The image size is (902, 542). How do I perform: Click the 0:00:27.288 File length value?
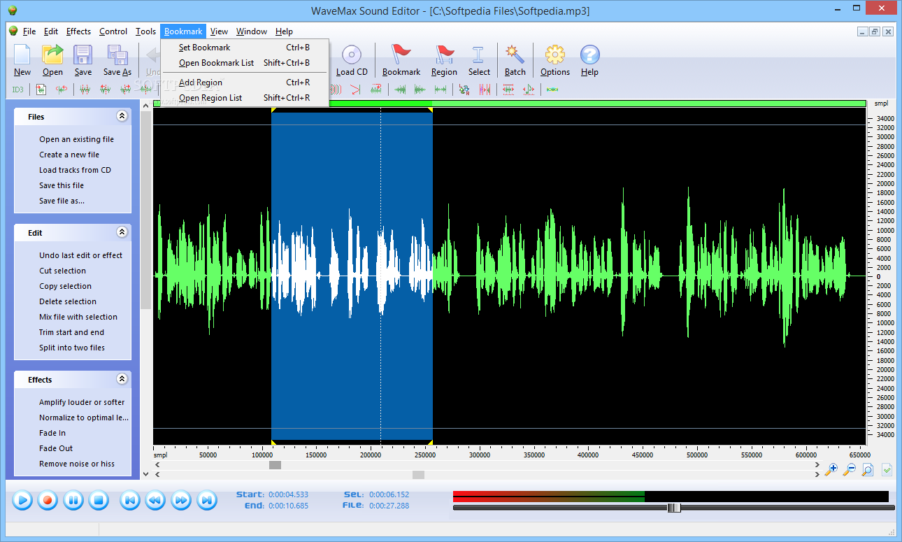point(389,506)
